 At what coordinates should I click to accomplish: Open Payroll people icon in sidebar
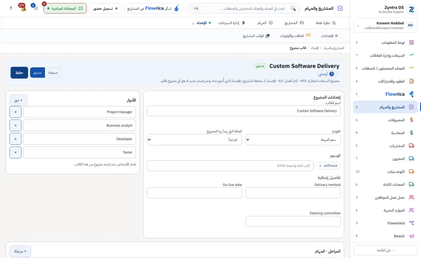pyautogui.click(x=411, y=197)
